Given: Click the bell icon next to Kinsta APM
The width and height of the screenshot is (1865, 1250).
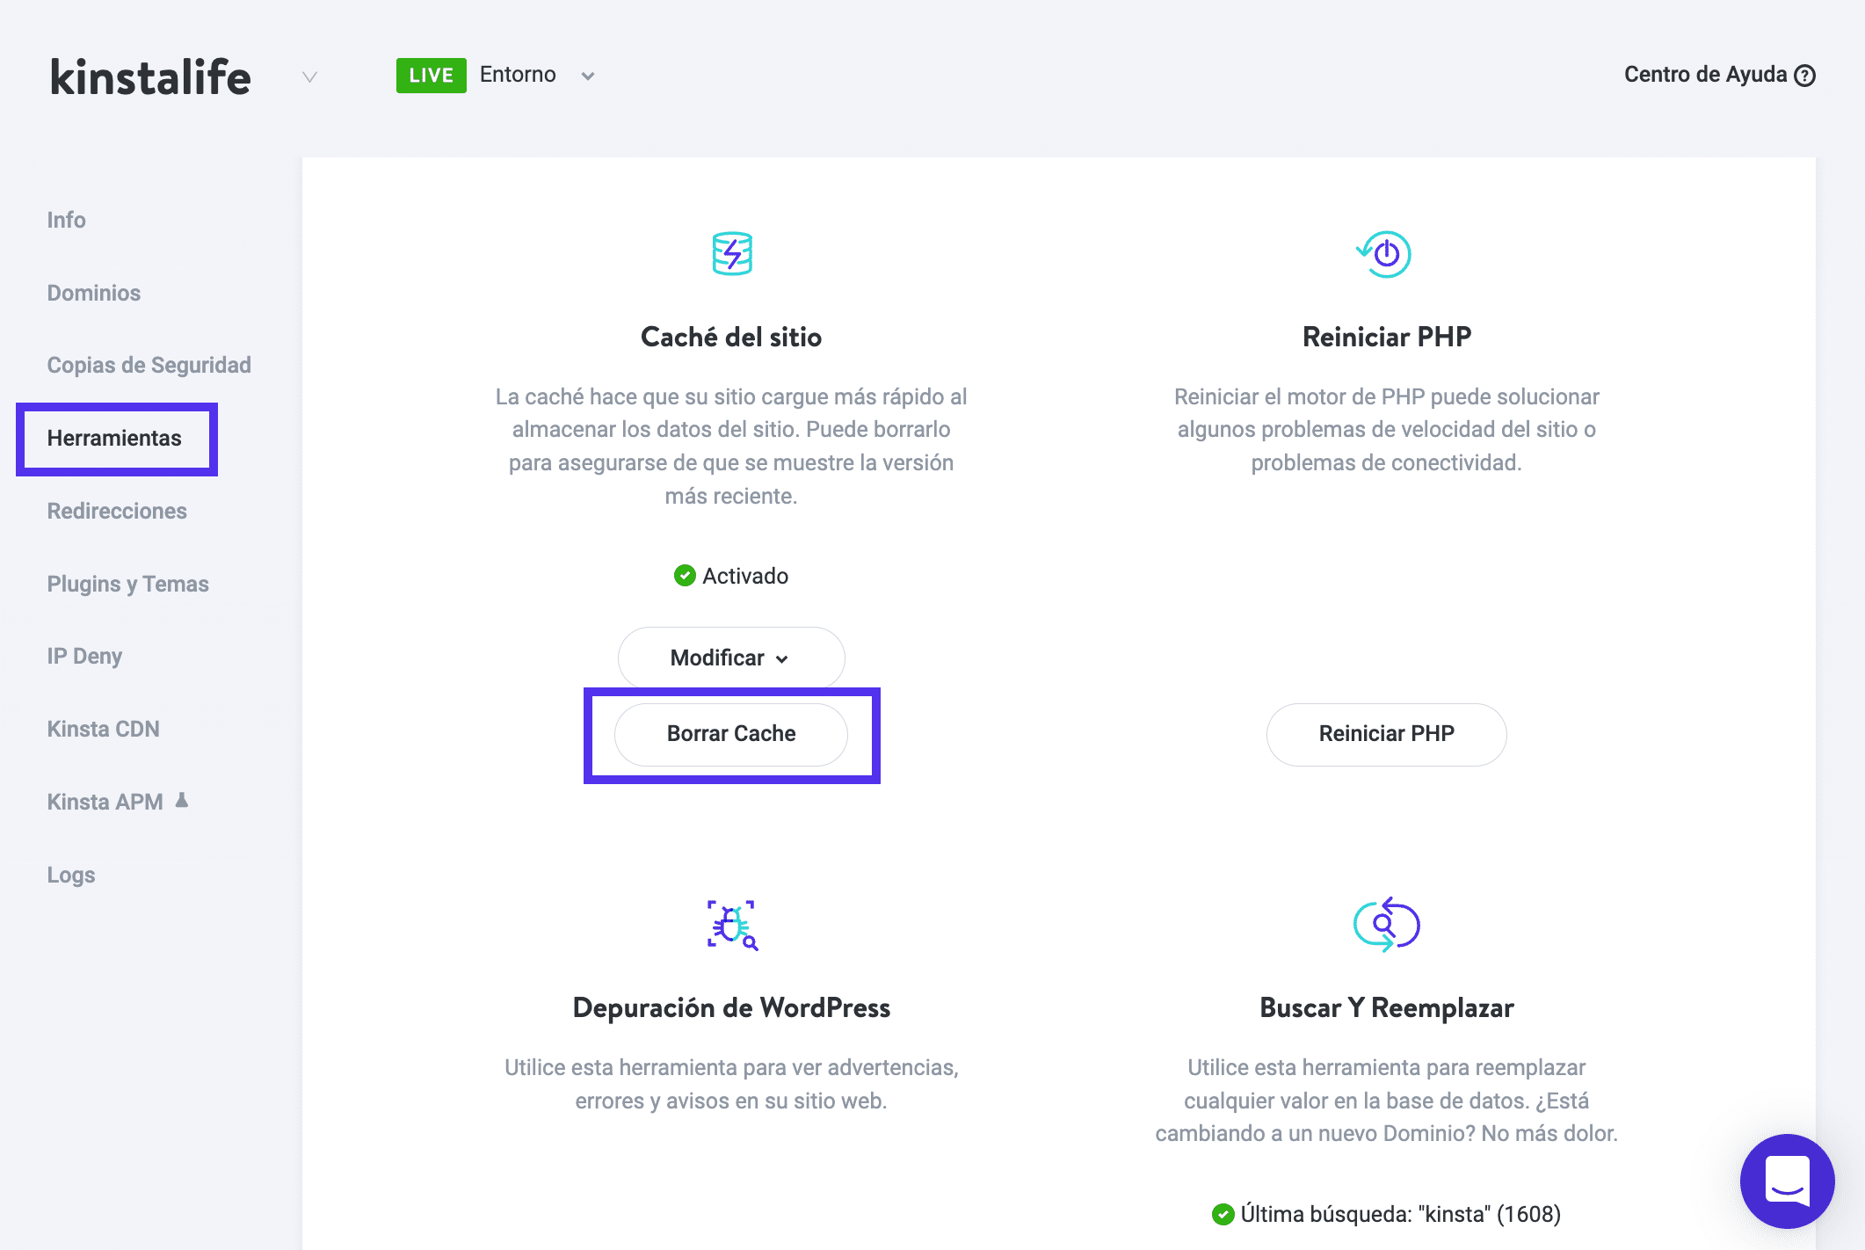Looking at the screenshot, I should coord(182,800).
